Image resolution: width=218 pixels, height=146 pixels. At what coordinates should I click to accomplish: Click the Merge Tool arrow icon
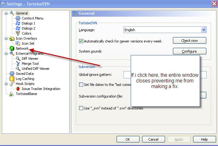pos(18,64)
